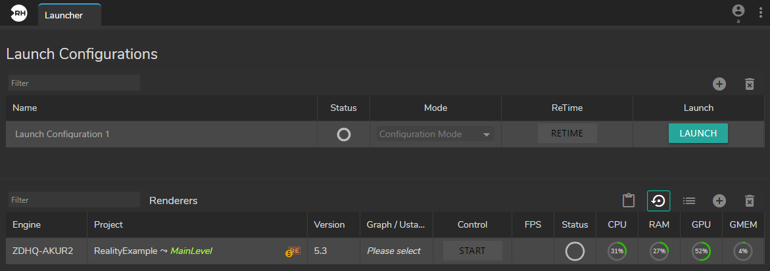Viewport: 770px width, 271px height.
Task: Toggle the restore history icon in Renderers
Action: [658, 201]
